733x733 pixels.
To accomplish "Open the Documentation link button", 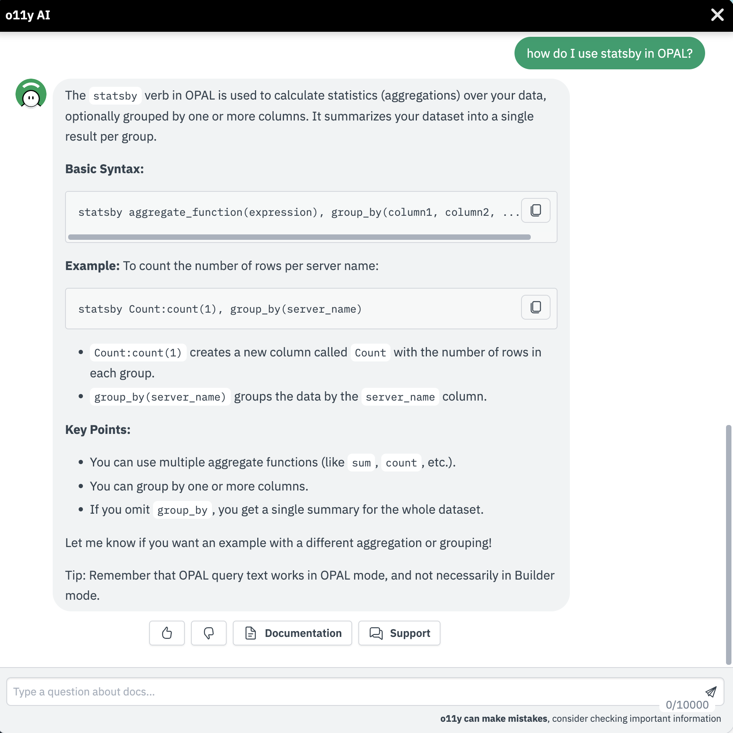I will [x=293, y=633].
